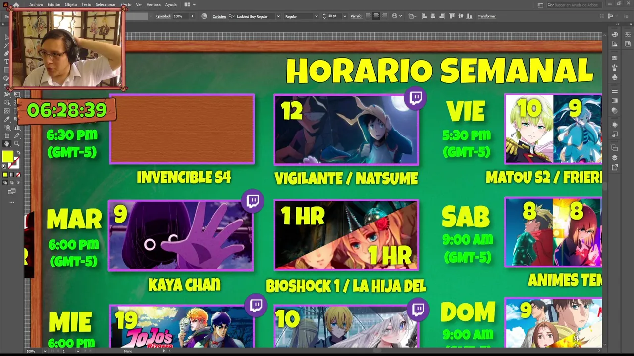Align paragraph text right
Image resolution: width=634 pixels, height=356 pixels.
[x=384, y=16]
